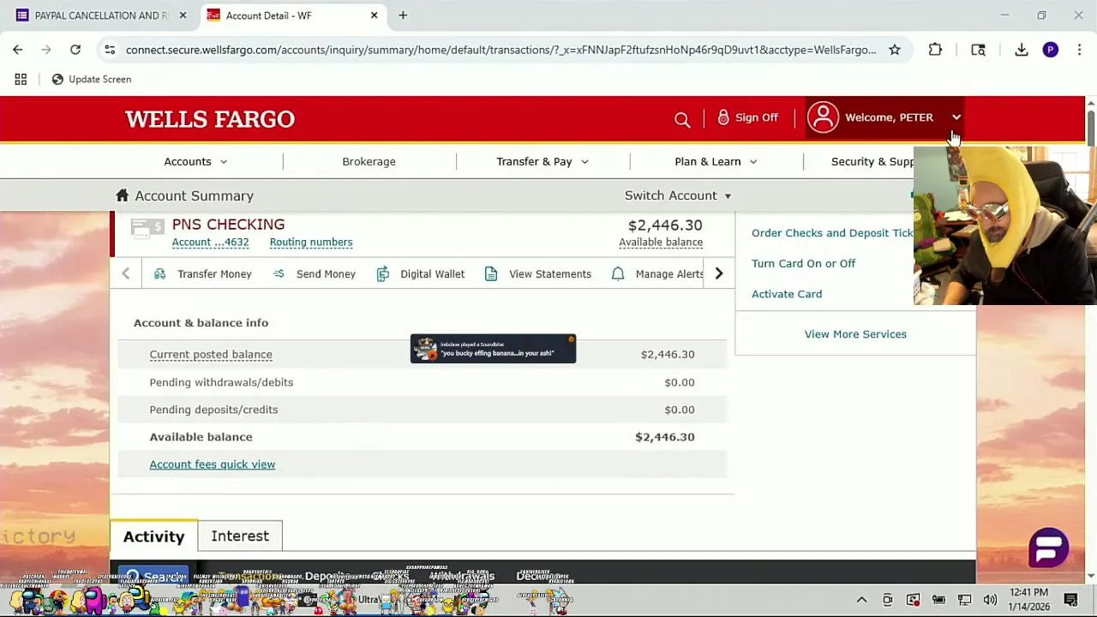The image size is (1097, 617).
Task: Open the Windows notification center icon
Action: click(x=1070, y=600)
